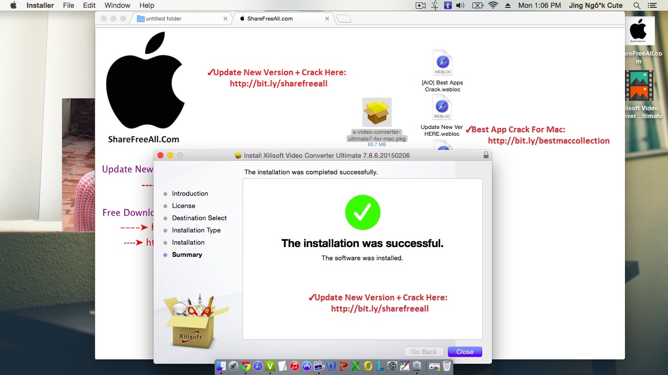Click the lock icon in installer title bar

[x=486, y=155]
